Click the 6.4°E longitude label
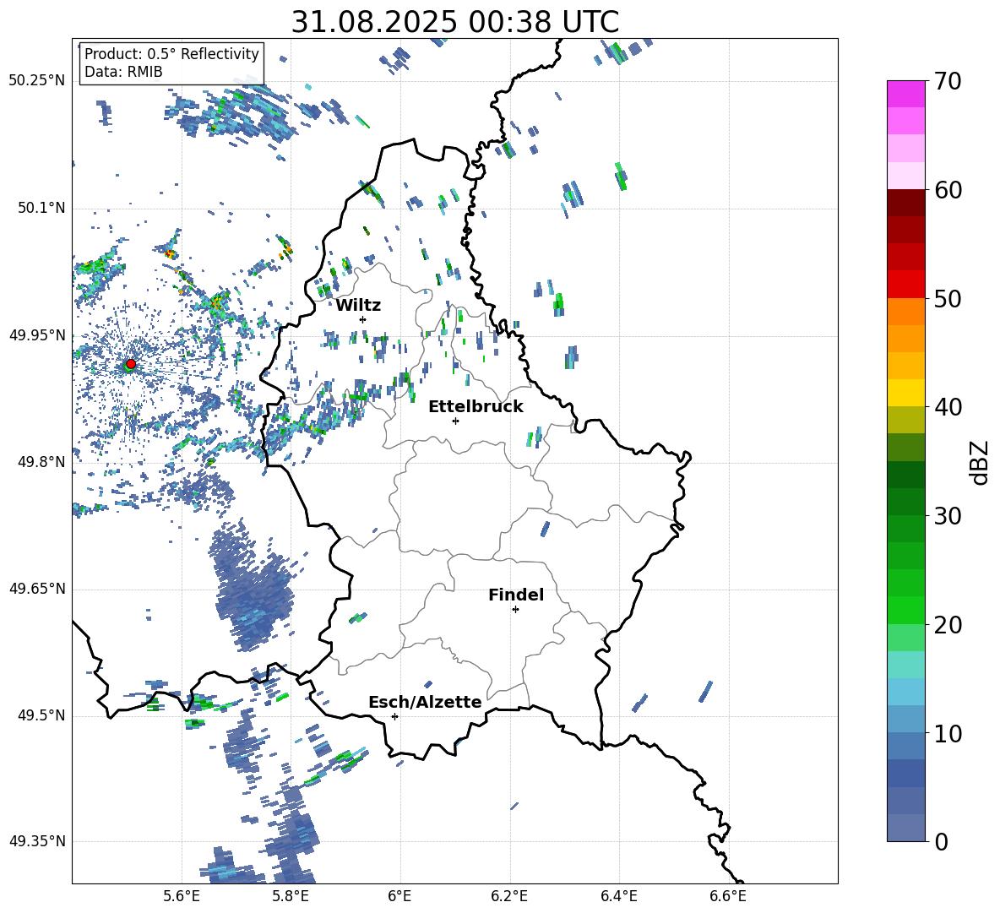 click(618, 896)
